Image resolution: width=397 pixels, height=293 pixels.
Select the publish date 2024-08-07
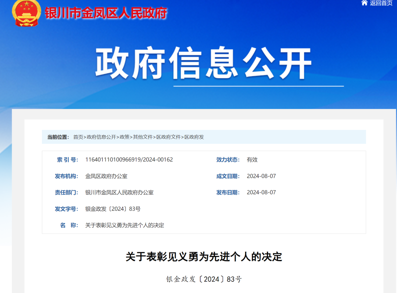[262, 192]
